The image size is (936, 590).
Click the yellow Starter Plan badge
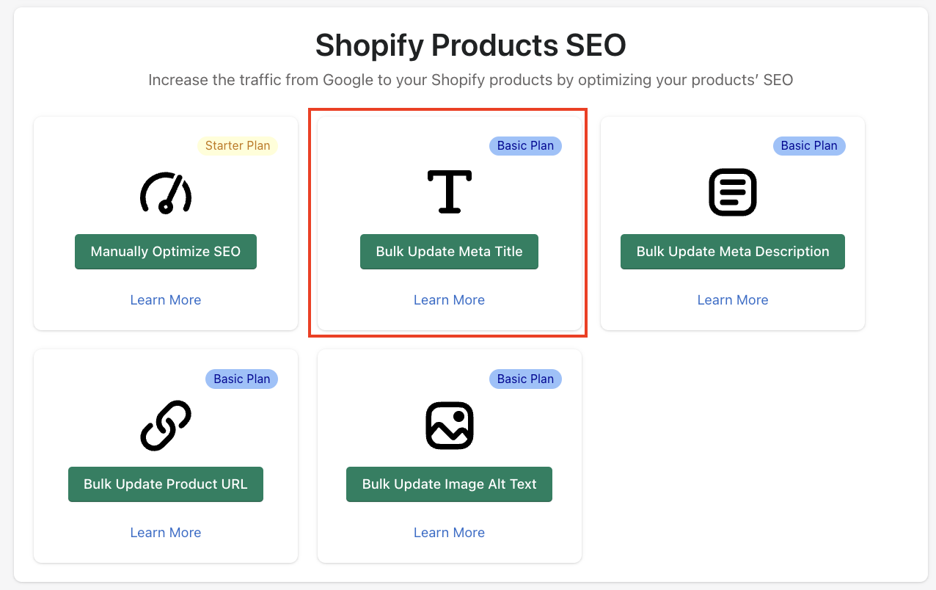(x=238, y=145)
